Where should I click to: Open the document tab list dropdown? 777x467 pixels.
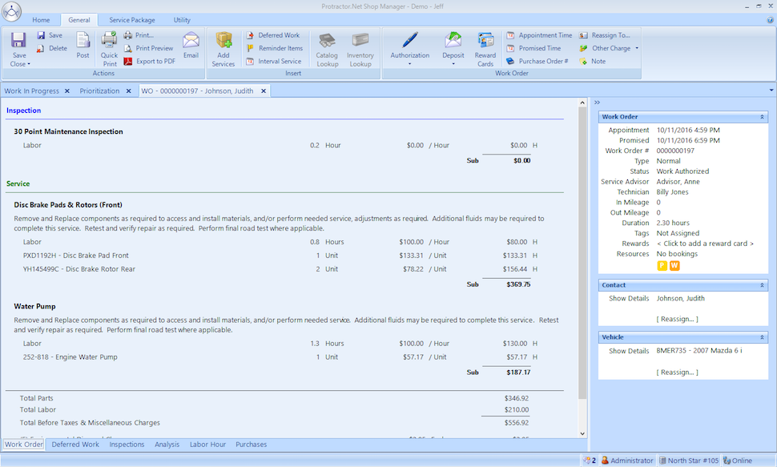click(x=771, y=91)
